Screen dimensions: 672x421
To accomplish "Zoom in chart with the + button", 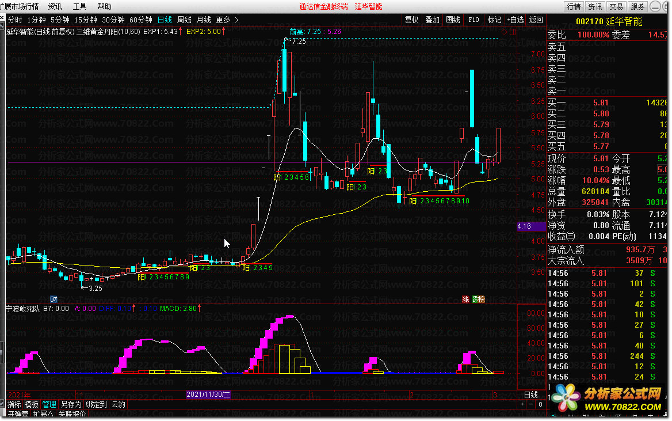I will [x=522, y=404].
